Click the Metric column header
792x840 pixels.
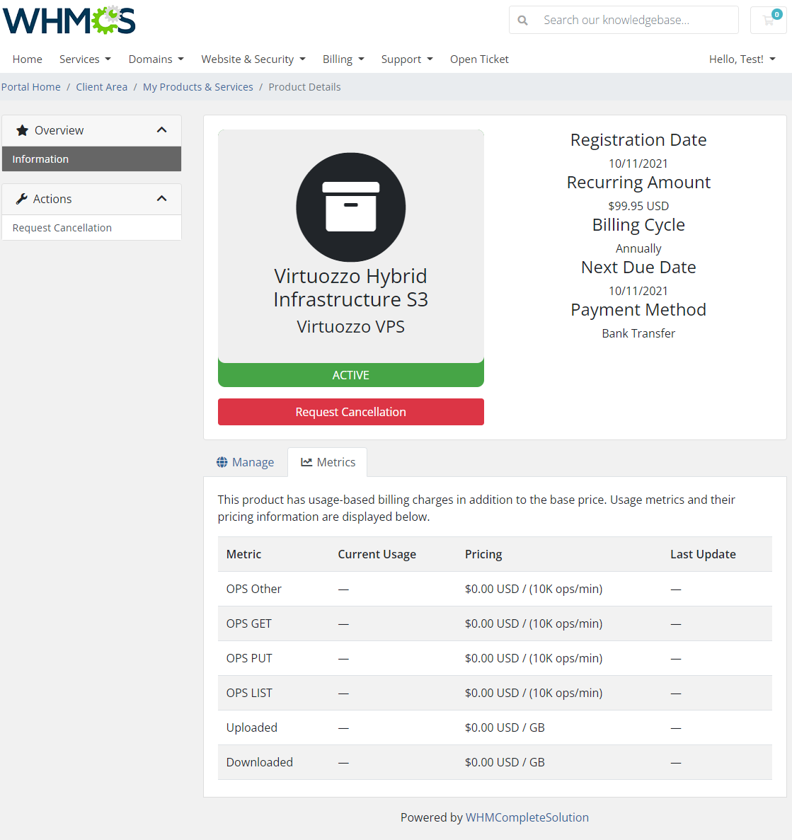click(x=243, y=554)
